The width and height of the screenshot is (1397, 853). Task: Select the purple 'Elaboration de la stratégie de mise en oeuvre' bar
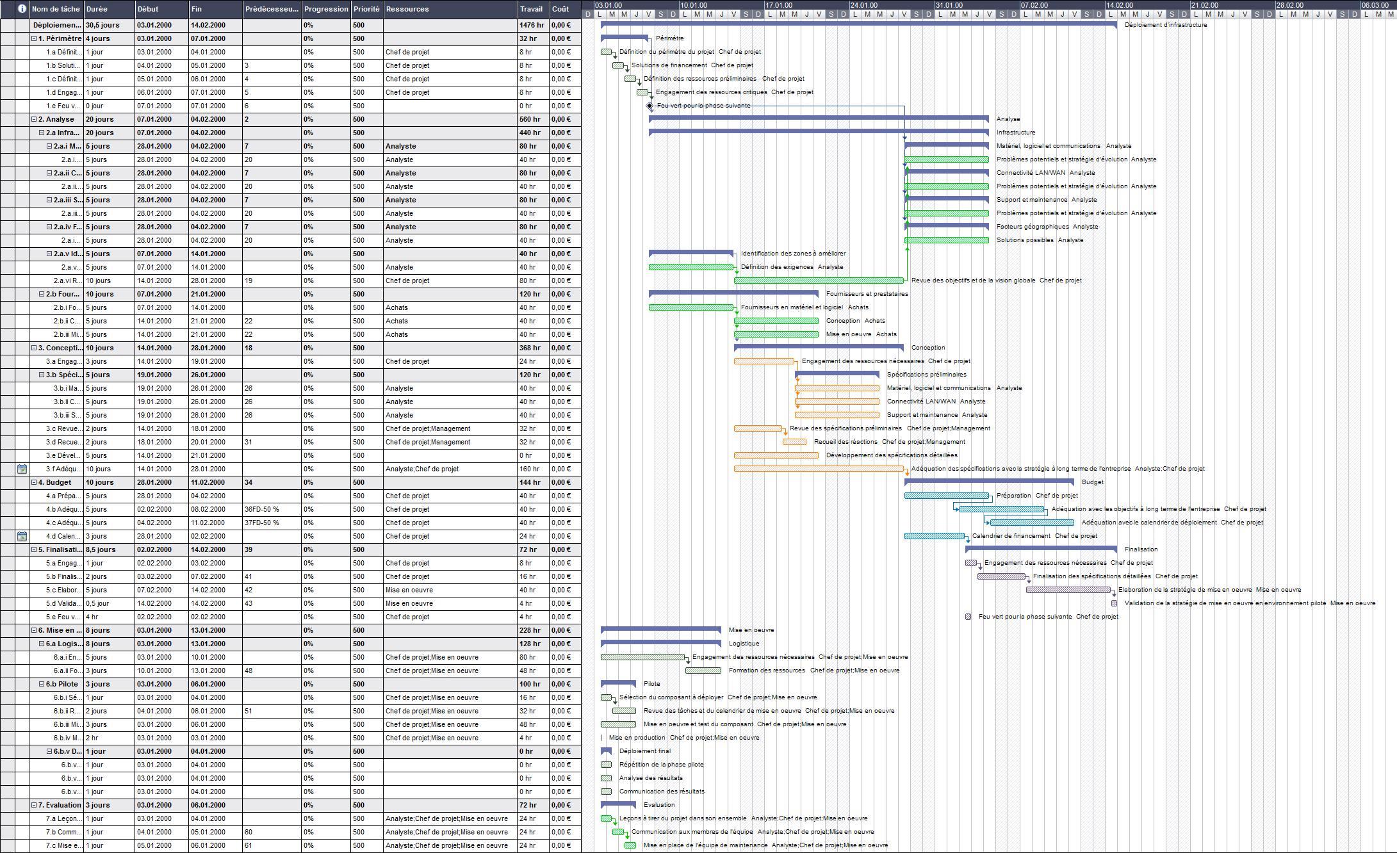pos(1068,590)
